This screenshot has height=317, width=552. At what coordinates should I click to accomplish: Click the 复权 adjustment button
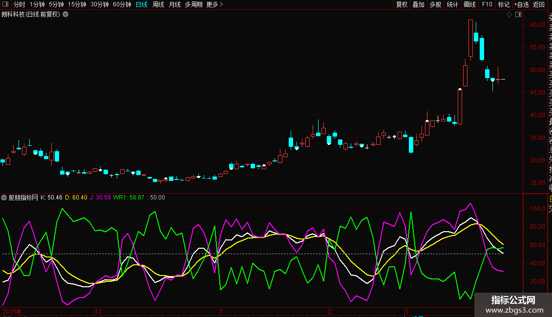tap(402, 4)
